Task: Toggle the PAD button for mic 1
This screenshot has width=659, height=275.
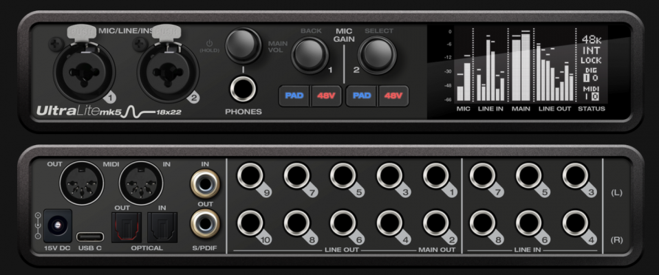Action: click(294, 96)
